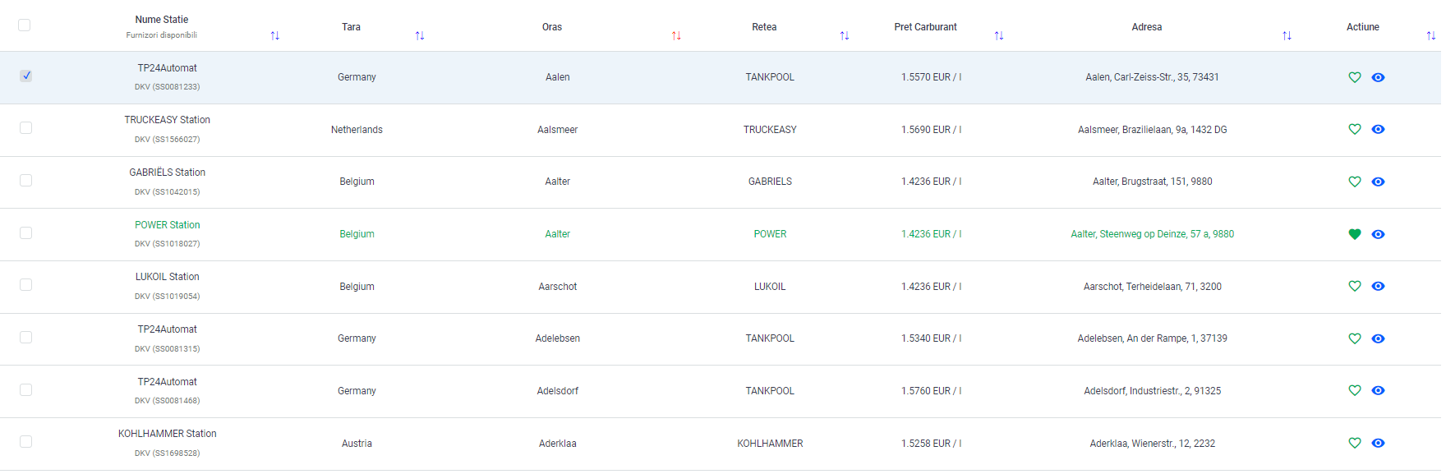Image resolution: width=1446 pixels, height=474 pixels.
Task: Favorite the TRUCKEASY Station in Aalsmeer
Action: point(1355,129)
